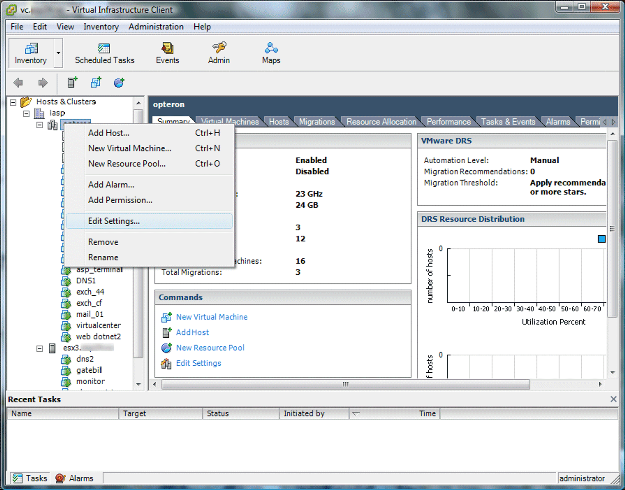Choose Rename from the context menu

(x=149, y=258)
